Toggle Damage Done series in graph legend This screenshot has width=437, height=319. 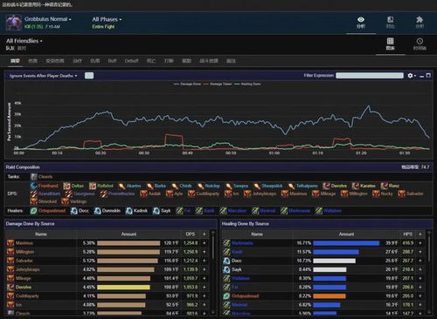coord(187,84)
